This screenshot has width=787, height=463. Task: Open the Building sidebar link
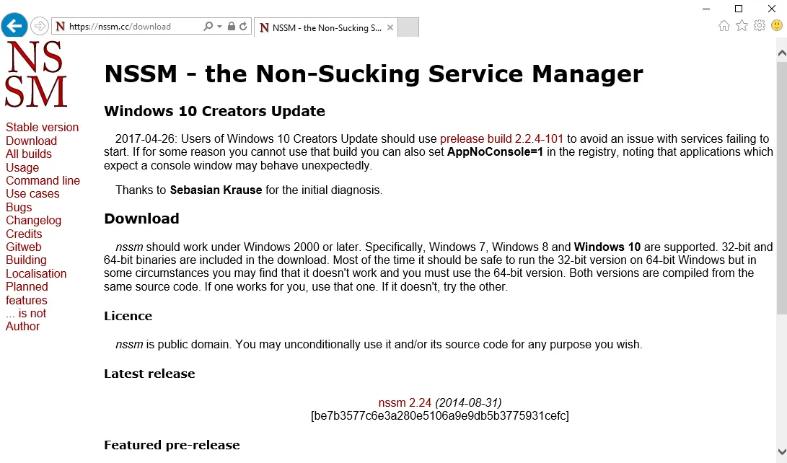click(x=26, y=260)
